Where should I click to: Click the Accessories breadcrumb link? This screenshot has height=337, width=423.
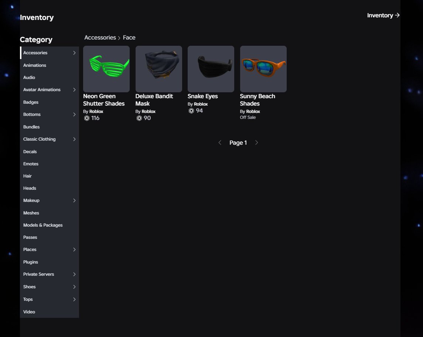(x=100, y=38)
